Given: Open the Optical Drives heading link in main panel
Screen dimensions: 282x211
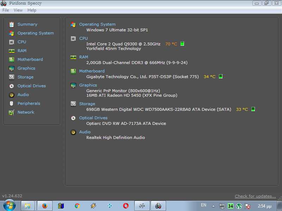Looking at the screenshot, I should 93,118.
